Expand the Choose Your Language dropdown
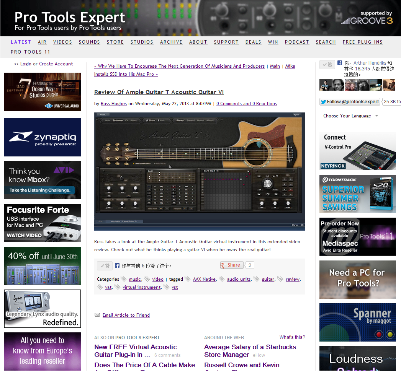The image size is (401, 371). coord(350,116)
